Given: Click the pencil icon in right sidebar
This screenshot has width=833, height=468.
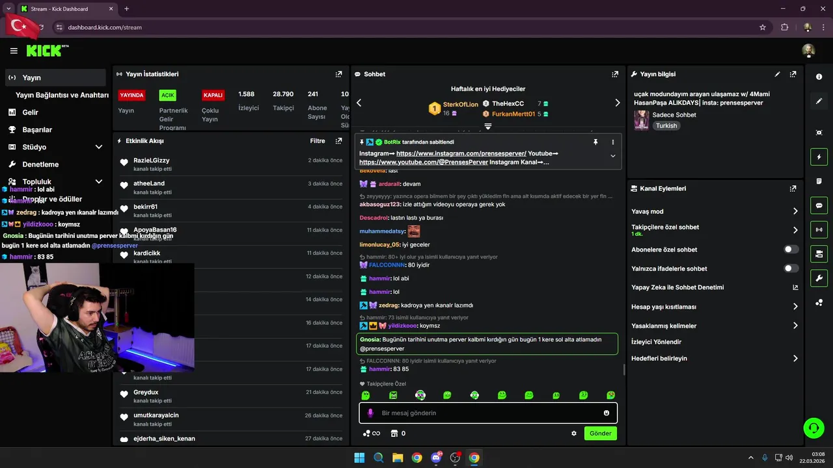Looking at the screenshot, I should pos(819,101).
